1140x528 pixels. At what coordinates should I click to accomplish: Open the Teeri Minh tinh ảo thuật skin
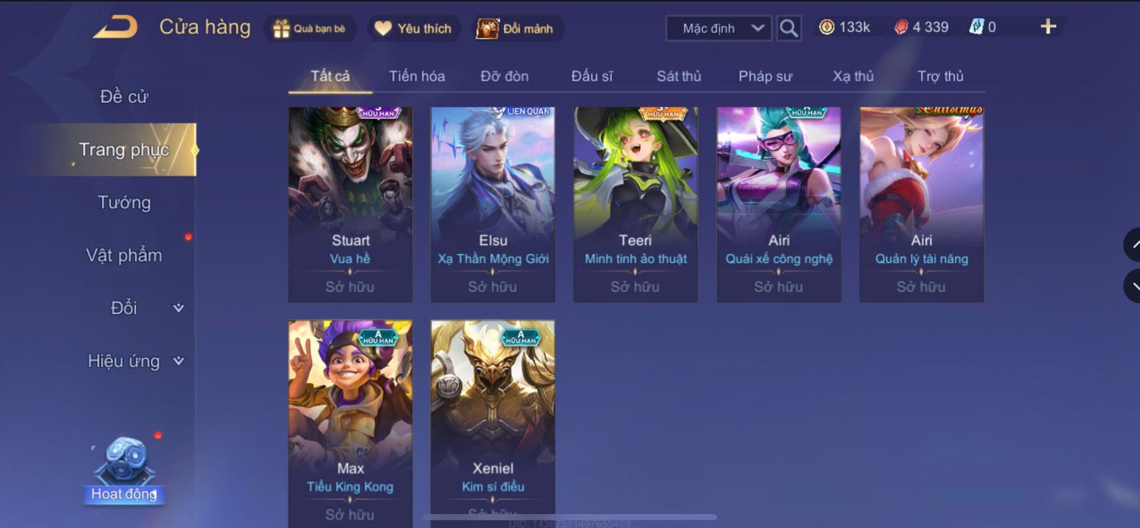[636, 205]
